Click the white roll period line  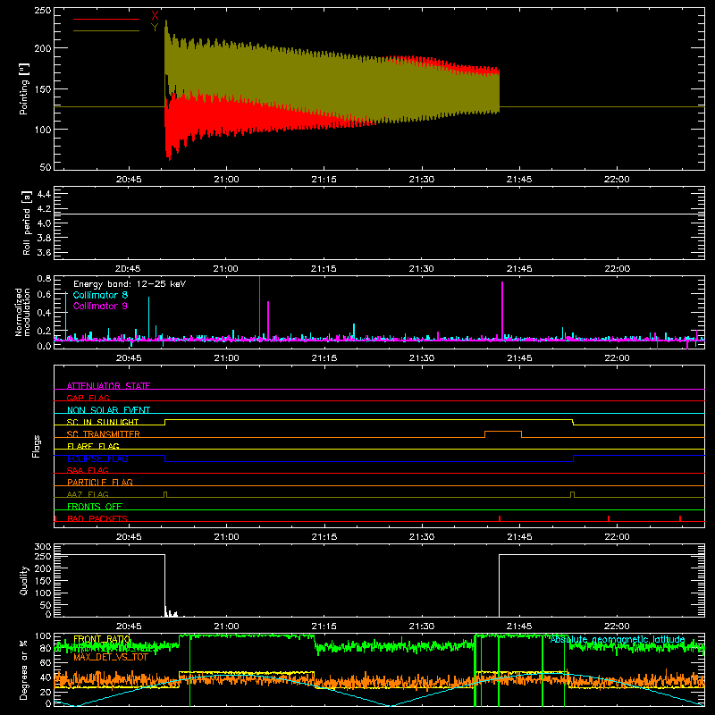[379, 214]
